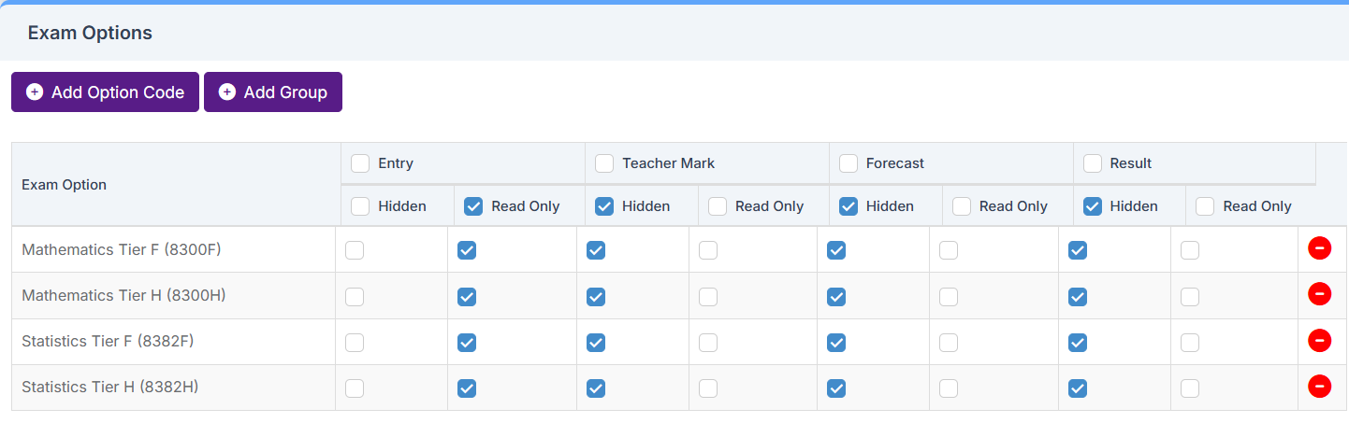
Task: Uncheck Entry Read Only for Statistics Tier H
Action: click(x=467, y=388)
